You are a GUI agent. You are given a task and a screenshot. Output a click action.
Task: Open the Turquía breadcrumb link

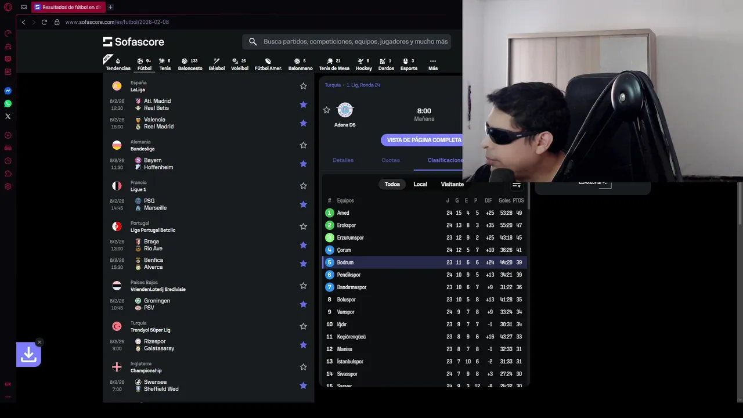pyautogui.click(x=333, y=85)
